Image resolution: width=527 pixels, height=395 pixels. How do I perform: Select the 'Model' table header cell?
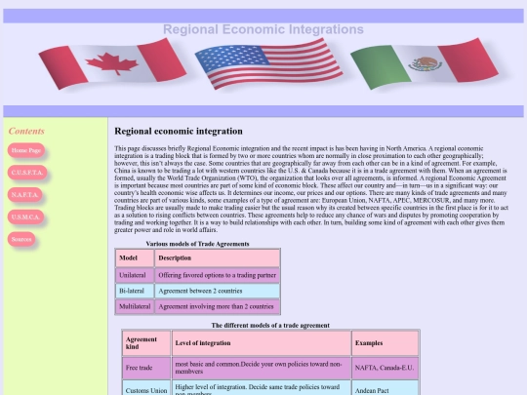135,257
